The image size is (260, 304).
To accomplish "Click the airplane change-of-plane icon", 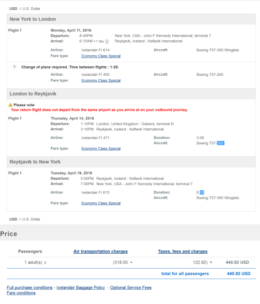I will (14, 67).
